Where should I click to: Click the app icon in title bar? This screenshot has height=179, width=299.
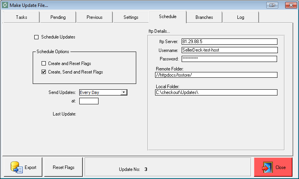(x=5, y=5)
